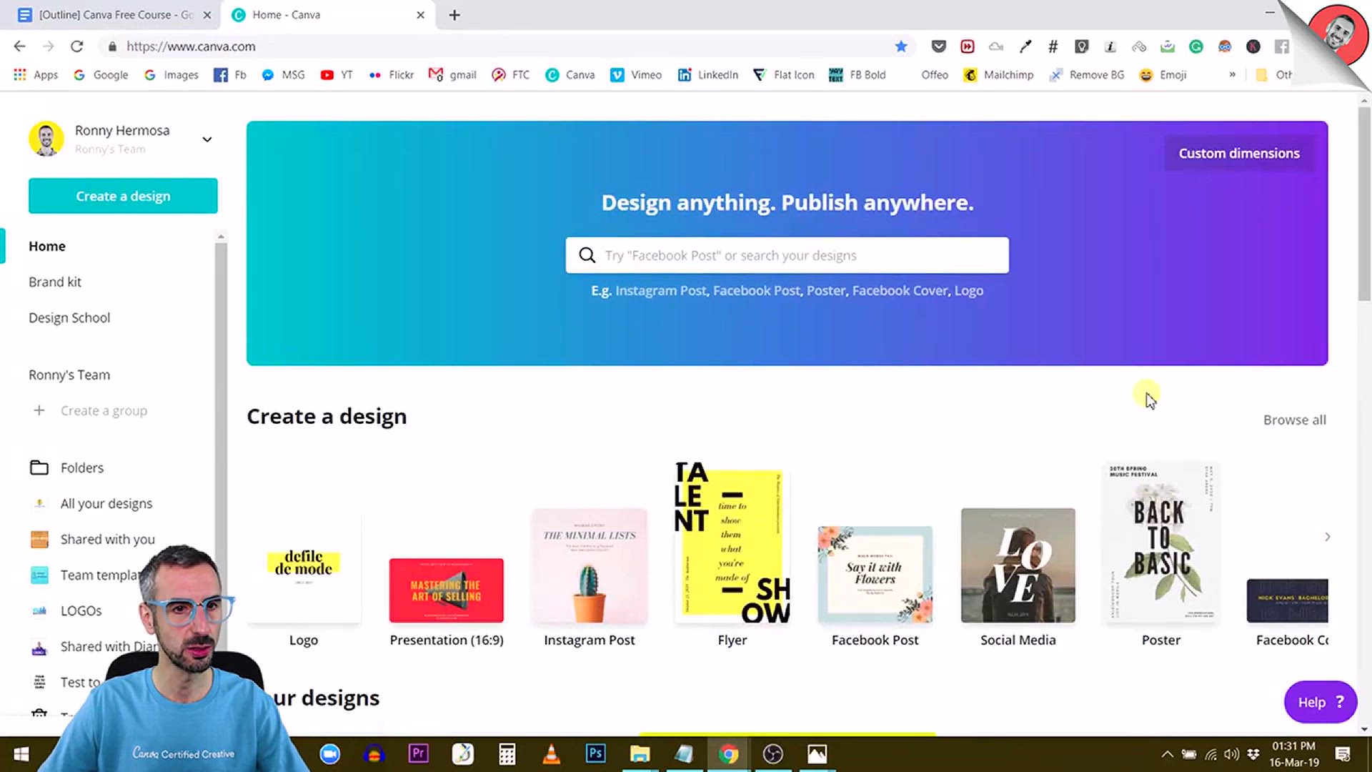
Task: Open the Emoji bookmark
Action: [x=1163, y=74]
